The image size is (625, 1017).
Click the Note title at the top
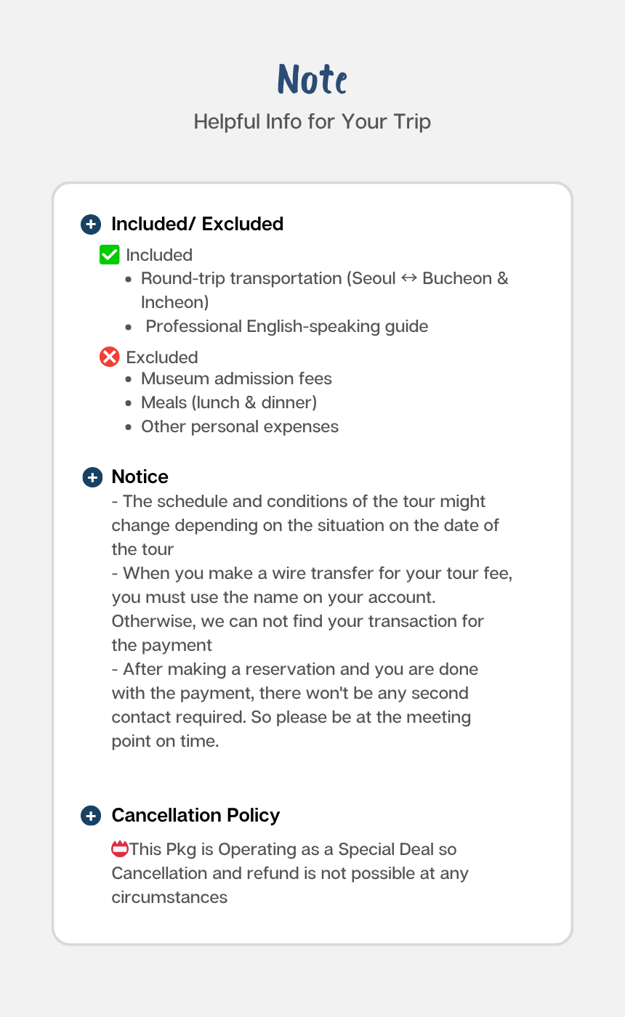coord(312,79)
